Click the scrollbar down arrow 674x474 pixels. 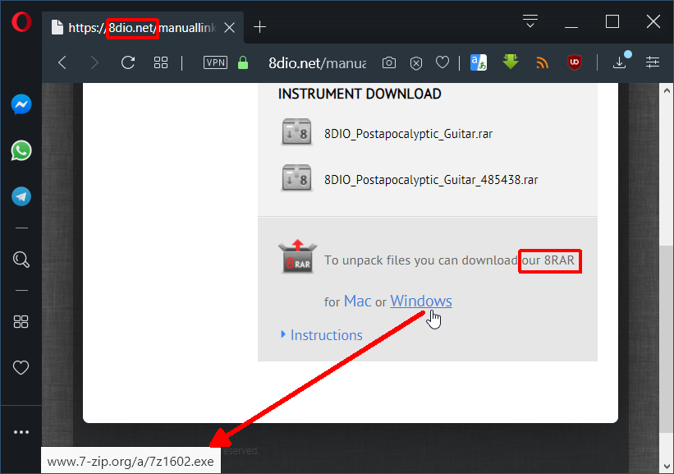coord(667,467)
